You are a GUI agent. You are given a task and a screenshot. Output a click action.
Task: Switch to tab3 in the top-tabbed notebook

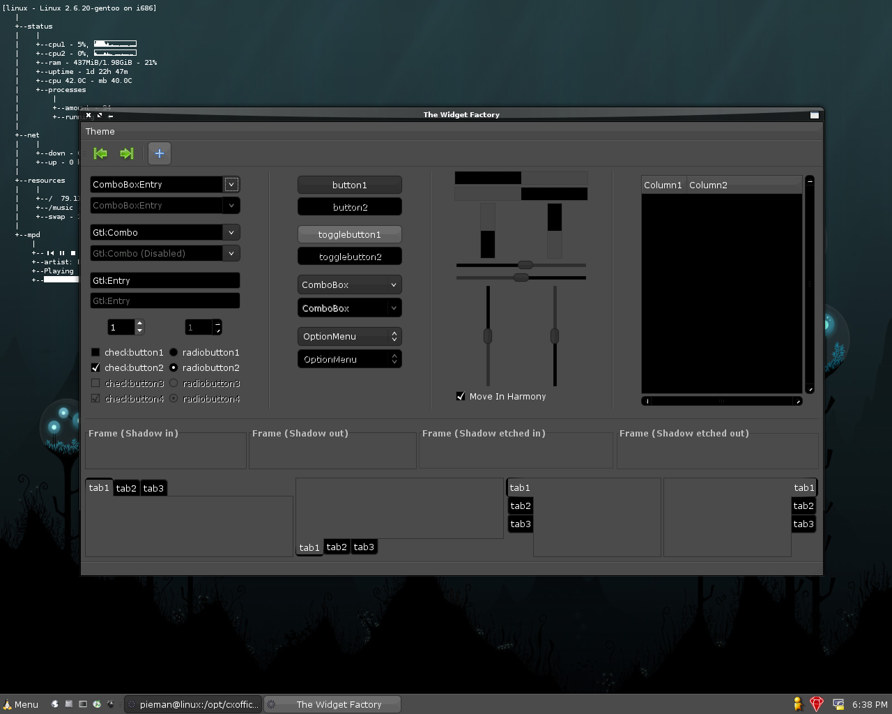point(153,488)
